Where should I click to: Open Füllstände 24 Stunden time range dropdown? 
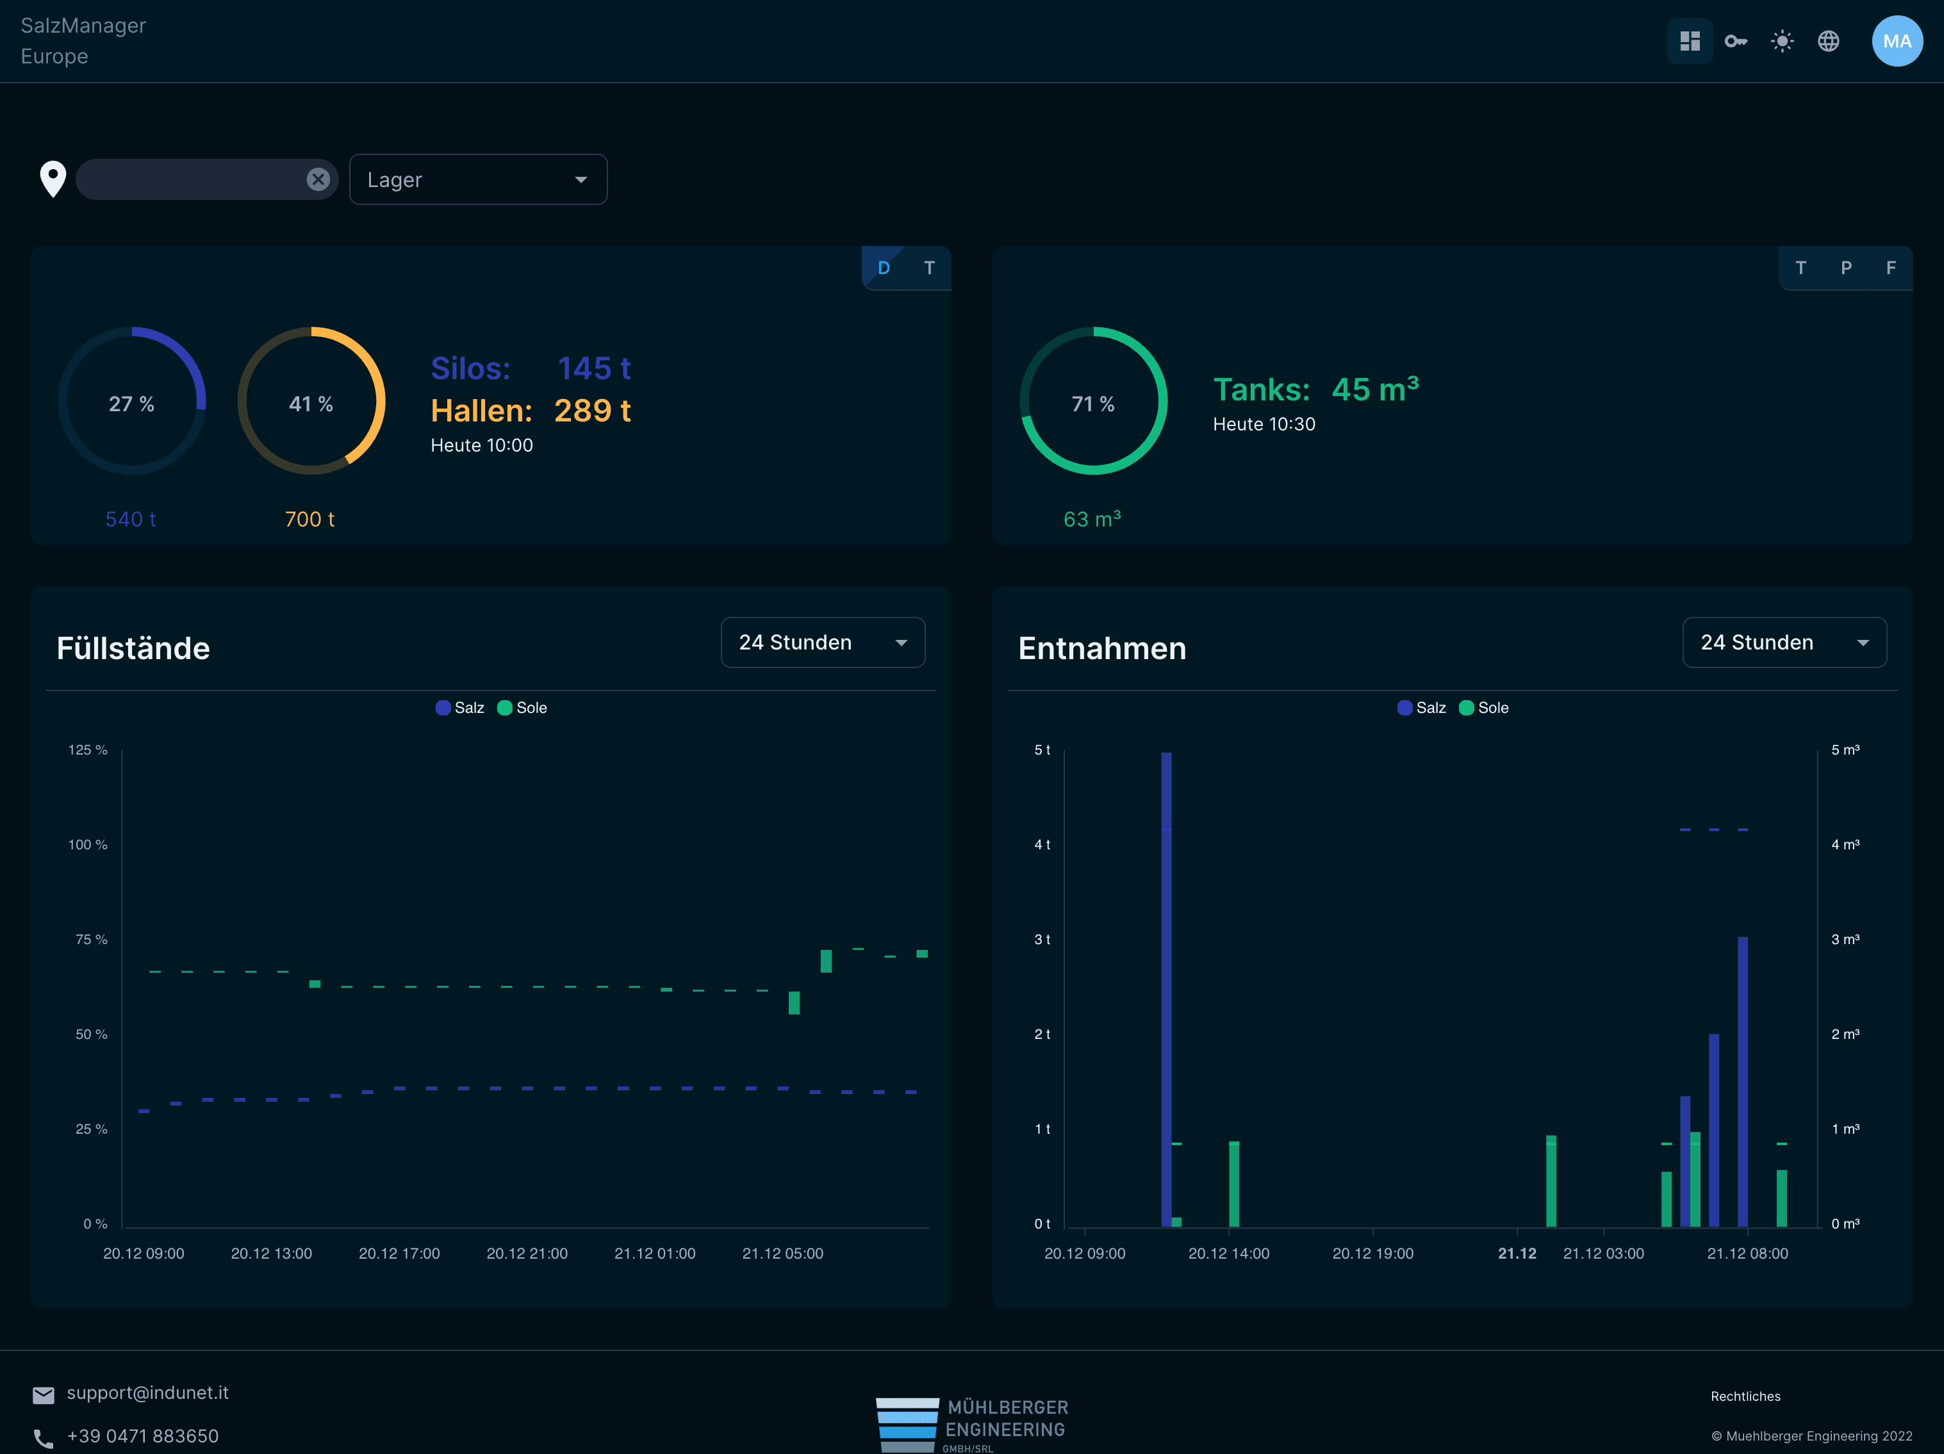point(823,642)
